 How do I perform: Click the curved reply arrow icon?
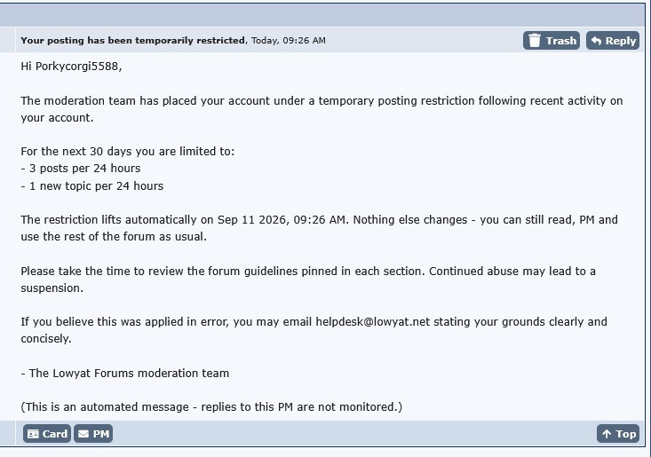[x=597, y=41]
